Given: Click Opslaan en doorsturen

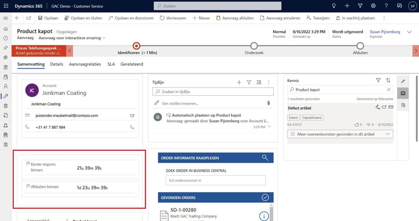Looking at the screenshot, I should tap(131, 18).
